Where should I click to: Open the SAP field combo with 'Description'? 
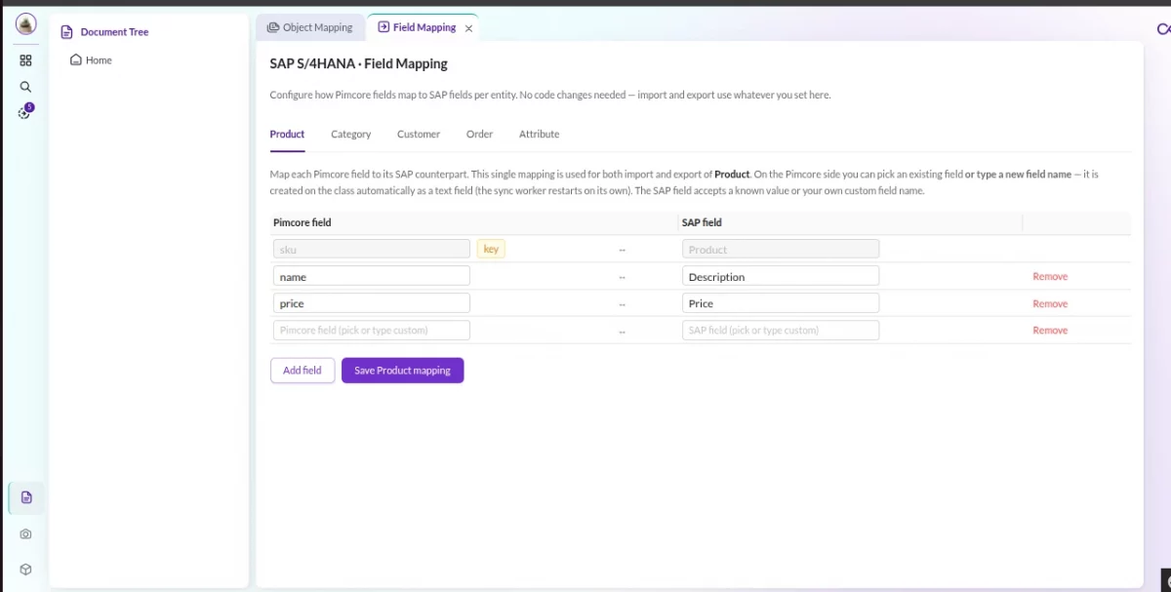(x=781, y=276)
